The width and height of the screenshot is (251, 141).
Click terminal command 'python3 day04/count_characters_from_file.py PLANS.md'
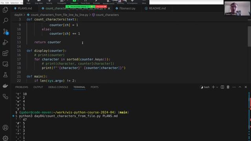pos(68,116)
